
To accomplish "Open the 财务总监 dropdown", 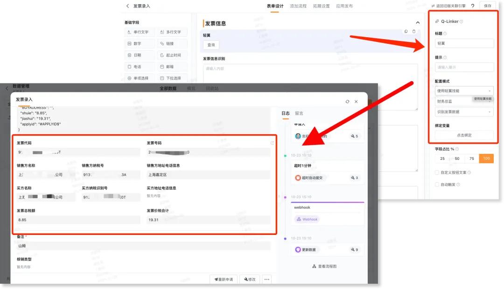I will coord(464,102).
